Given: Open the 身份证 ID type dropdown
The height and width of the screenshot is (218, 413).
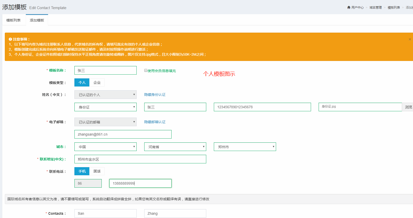Looking at the screenshot, I should pyautogui.click(x=106, y=107).
